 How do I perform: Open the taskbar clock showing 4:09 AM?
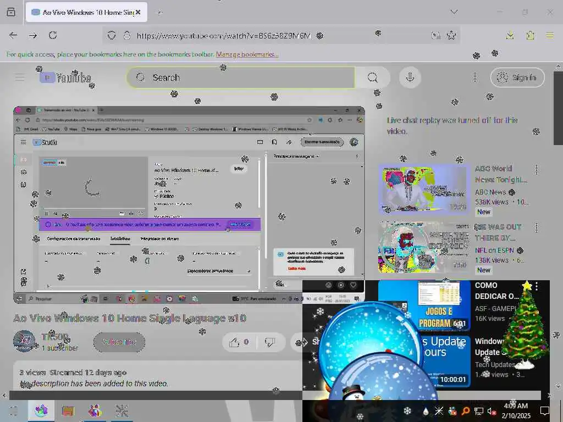[516, 410]
